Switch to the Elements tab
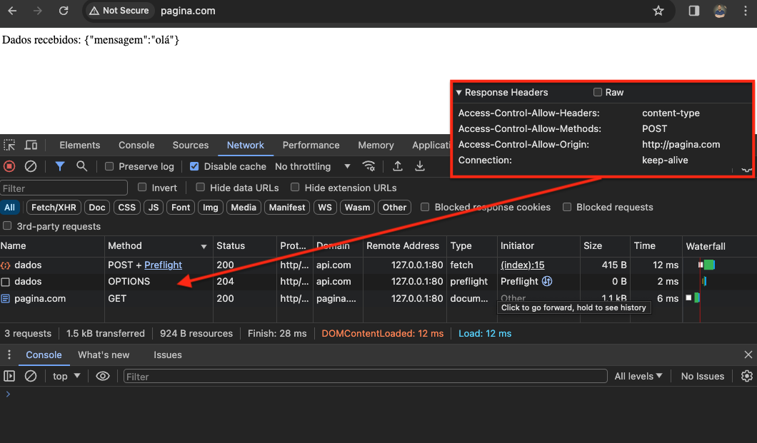 [80, 145]
